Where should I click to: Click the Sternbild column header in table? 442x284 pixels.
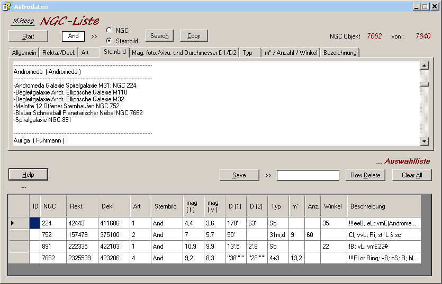click(x=167, y=206)
